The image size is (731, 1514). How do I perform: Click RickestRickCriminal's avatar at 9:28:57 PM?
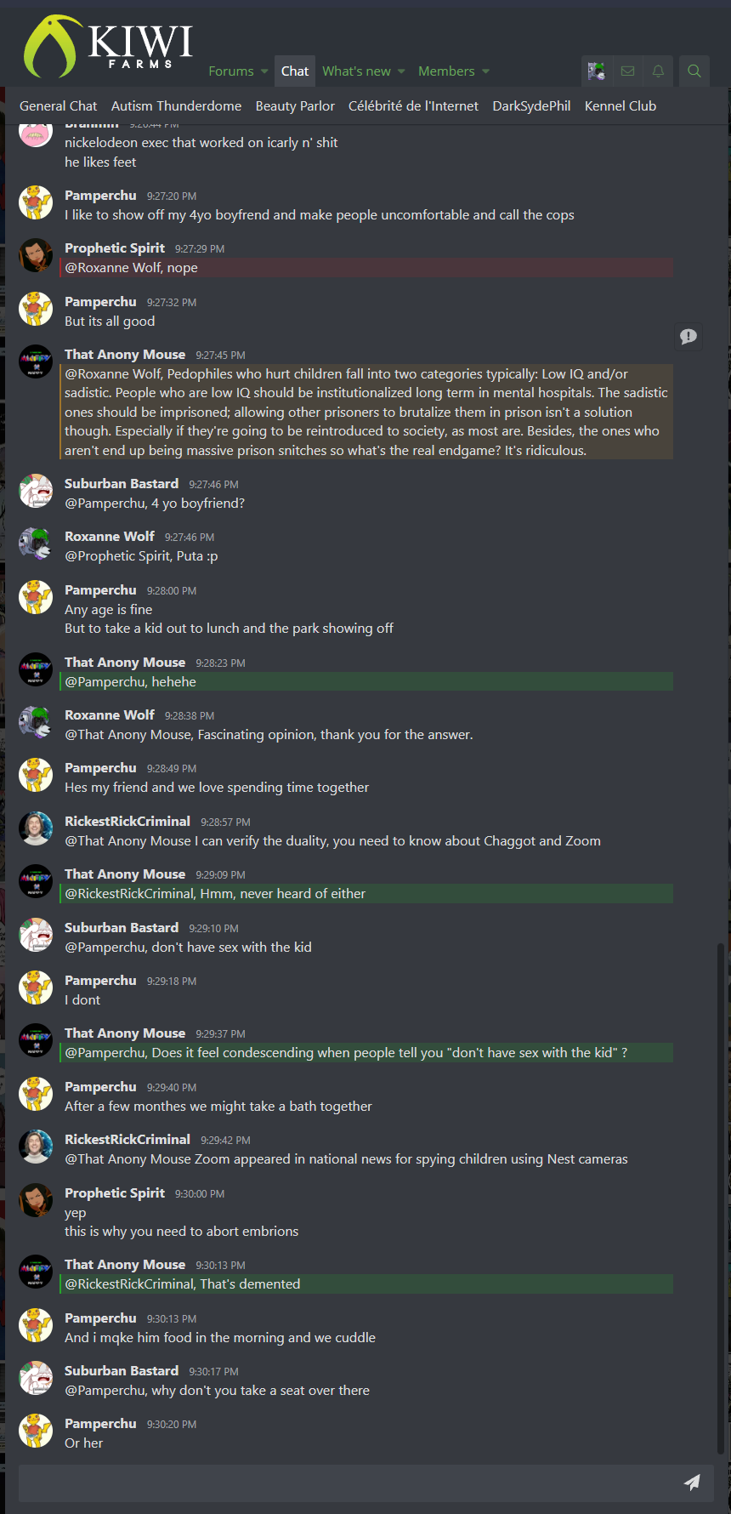(36, 828)
